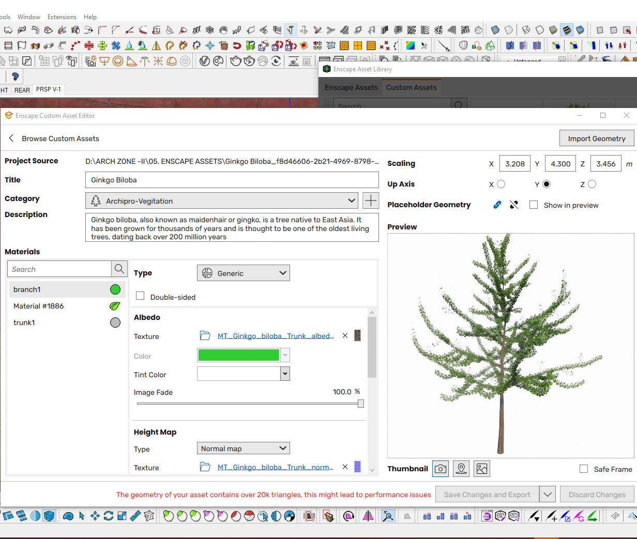Click the blue question mark help icon

point(15,76)
